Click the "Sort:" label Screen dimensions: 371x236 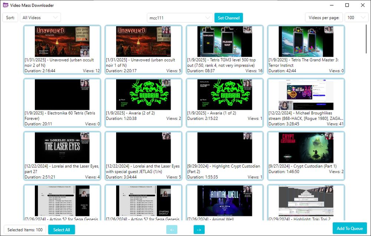[10, 17]
